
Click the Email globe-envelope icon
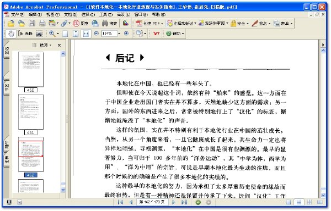tap(95, 23)
